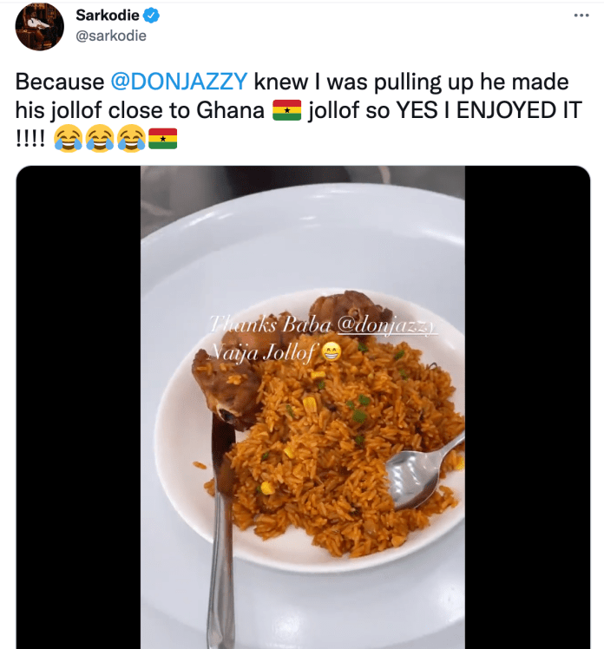Screen dimensions: 604x649
Task: Click the @donjazzy tag overlaid on the video
Action: (x=386, y=325)
